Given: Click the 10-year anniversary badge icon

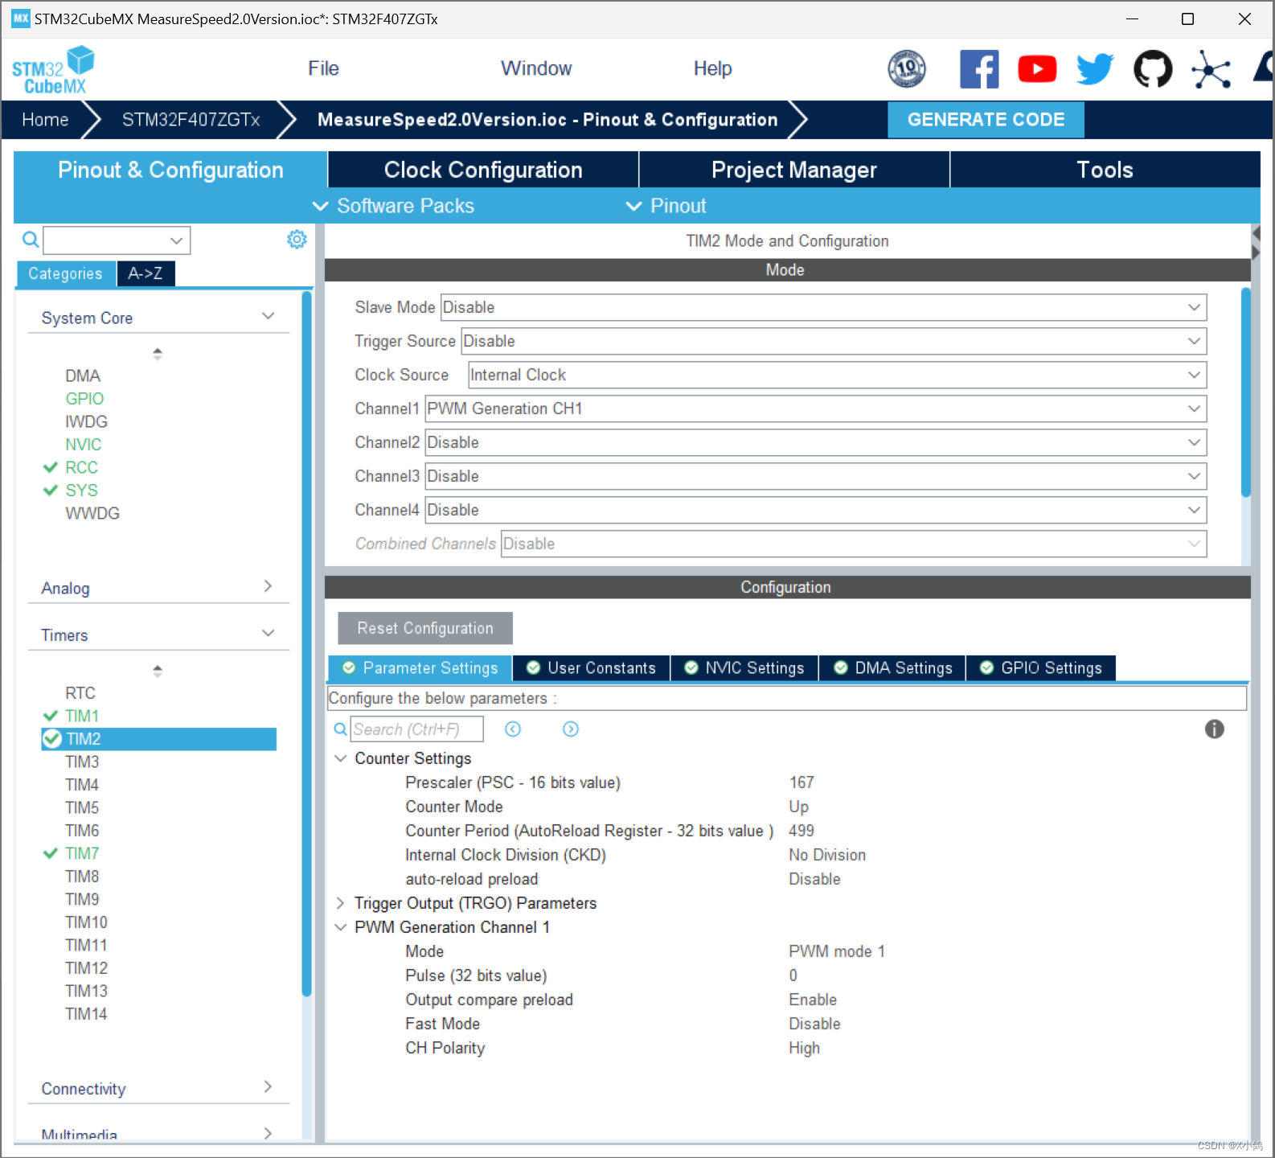Looking at the screenshot, I should (907, 69).
